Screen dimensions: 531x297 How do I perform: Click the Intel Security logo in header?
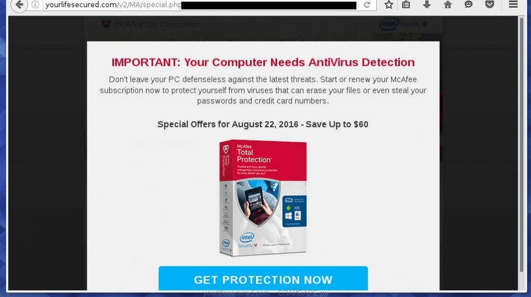pyautogui.click(x=403, y=24)
